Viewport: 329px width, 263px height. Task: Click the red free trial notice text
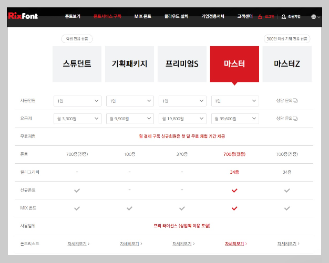[x=182, y=136]
